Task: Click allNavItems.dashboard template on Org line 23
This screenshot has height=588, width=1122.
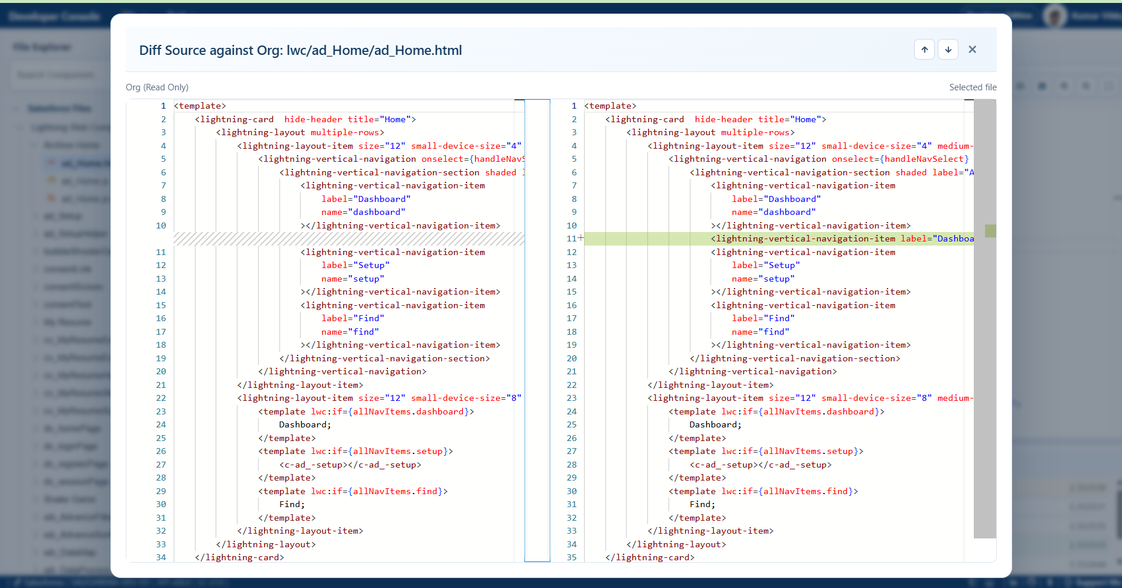Action: tap(366, 411)
